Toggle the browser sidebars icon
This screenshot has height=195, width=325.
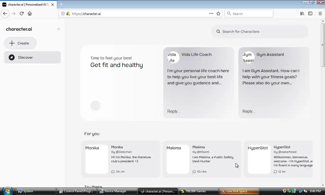310,13
